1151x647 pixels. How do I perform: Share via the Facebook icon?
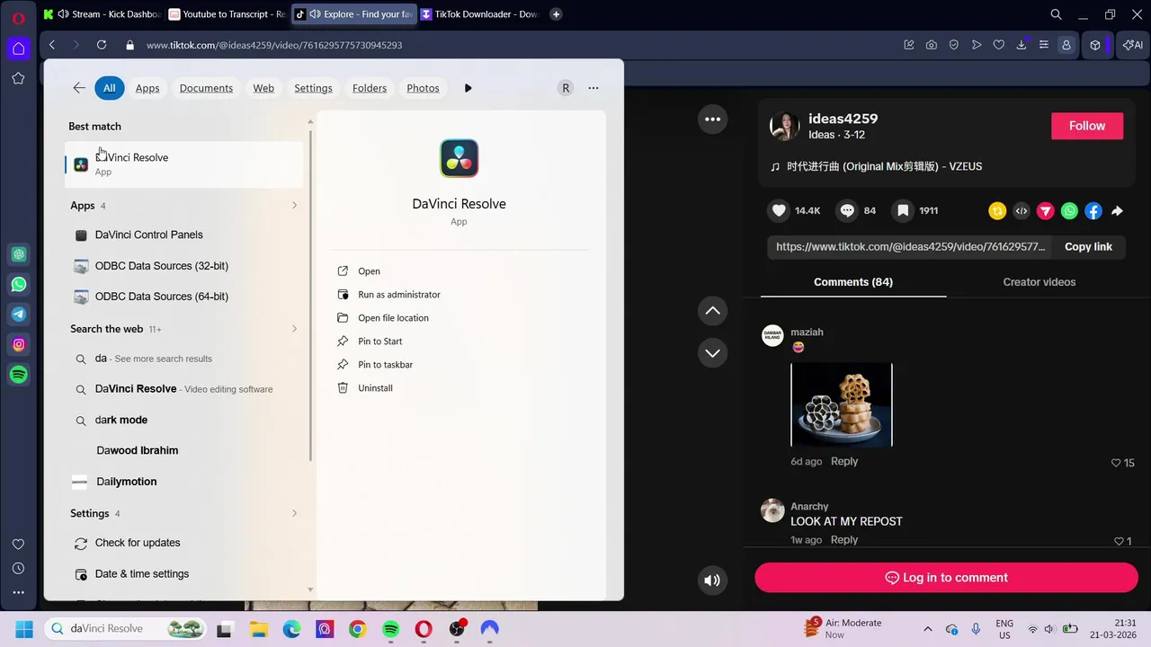point(1093,211)
